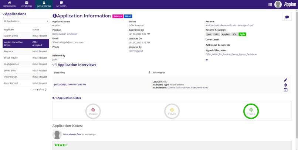Click the Java keyword tag
298x150 pixels.
click(x=209, y=35)
